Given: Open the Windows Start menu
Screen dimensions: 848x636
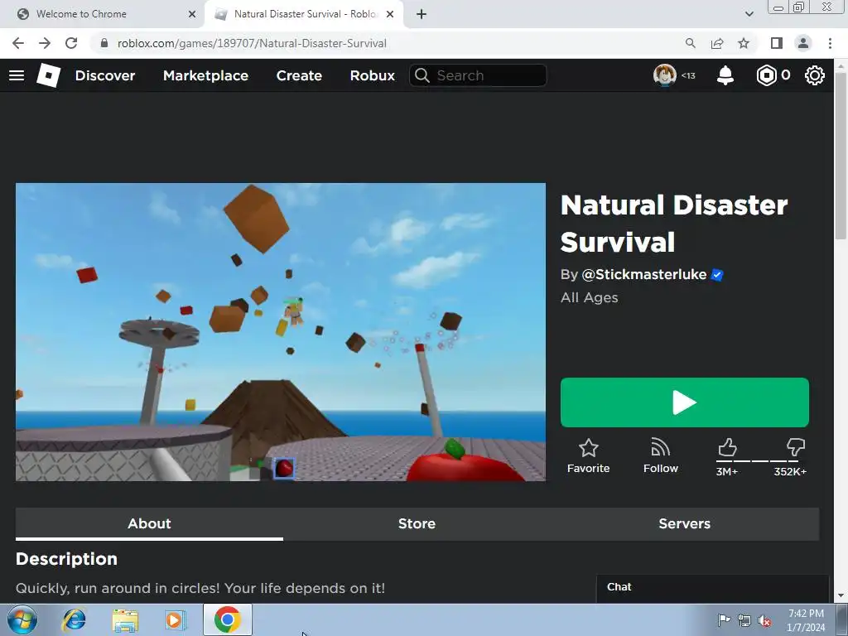Looking at the screenshot, I should [x=22, y=619].
